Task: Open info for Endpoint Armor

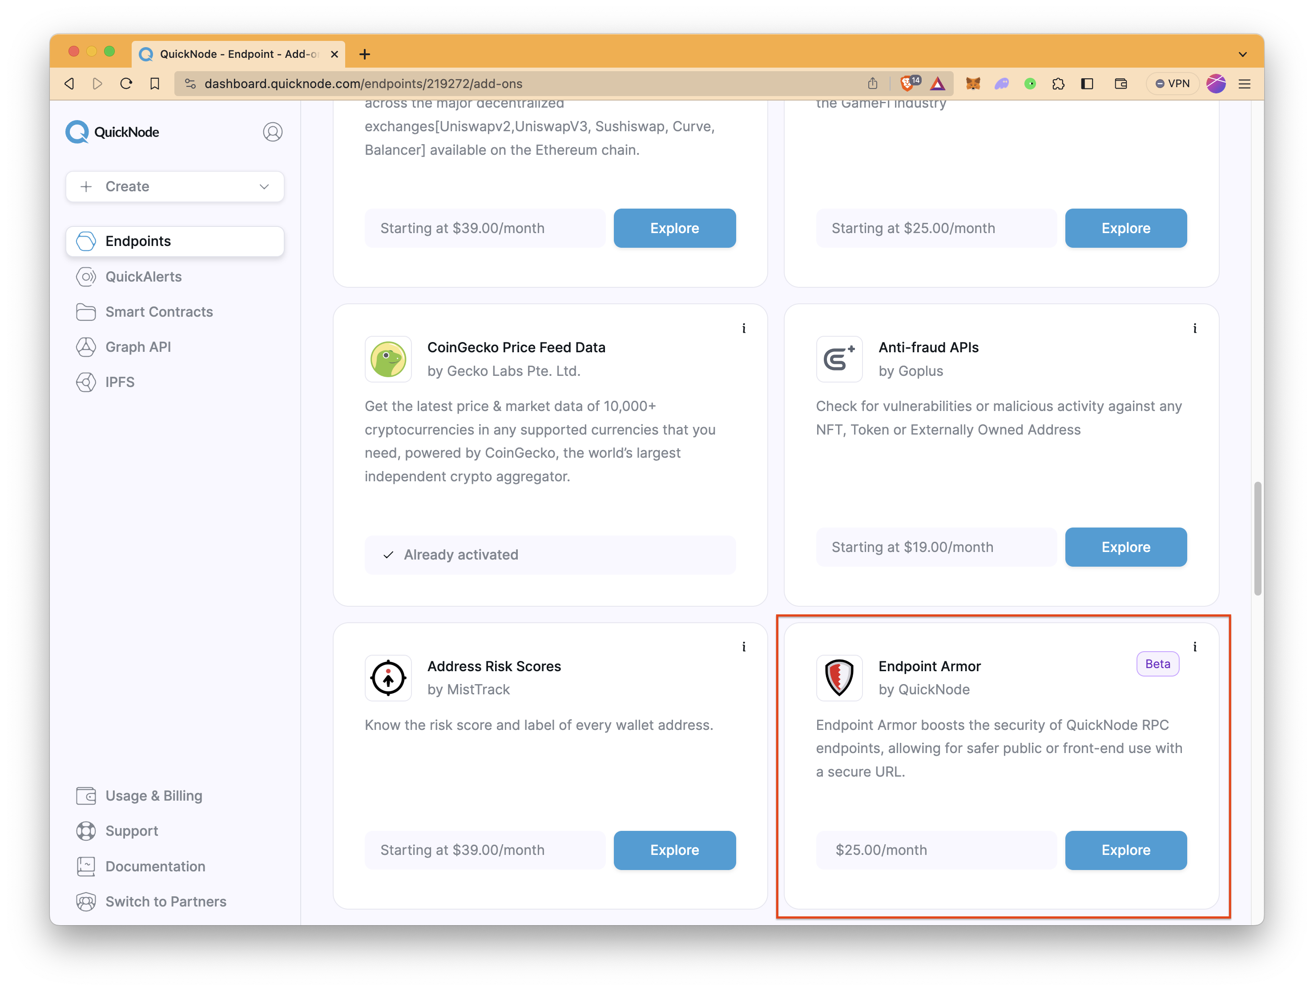Action: 1195,646
